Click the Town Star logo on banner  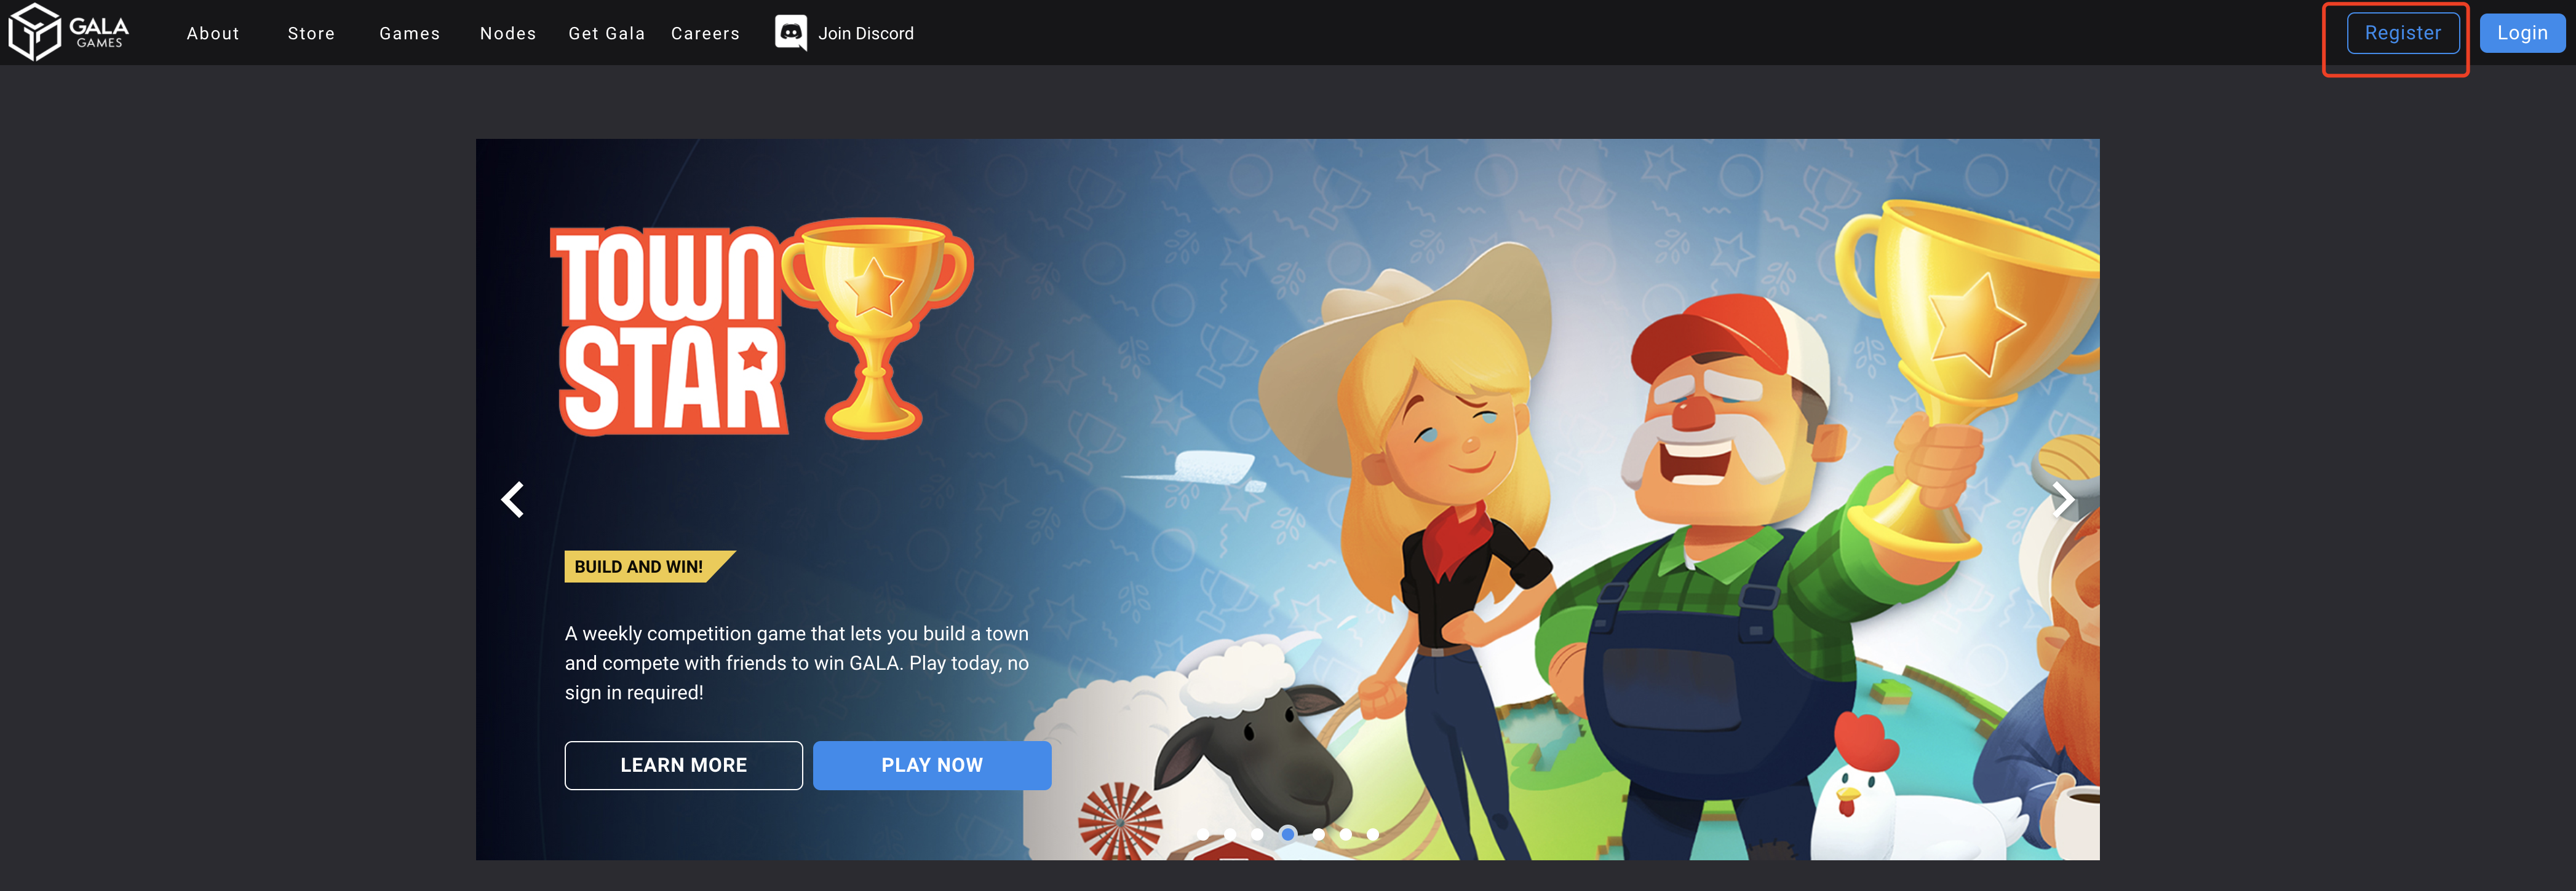761,329
